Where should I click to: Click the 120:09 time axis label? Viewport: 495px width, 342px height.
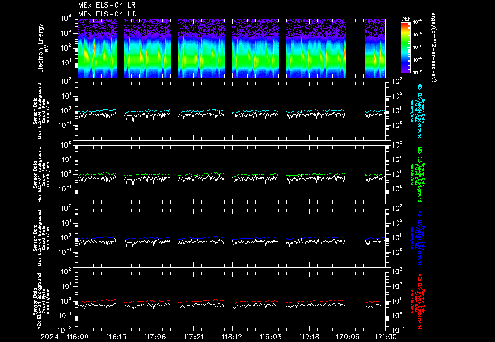(347, 336)
